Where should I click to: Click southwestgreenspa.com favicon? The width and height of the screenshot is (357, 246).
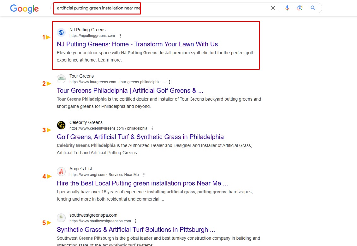61,218
